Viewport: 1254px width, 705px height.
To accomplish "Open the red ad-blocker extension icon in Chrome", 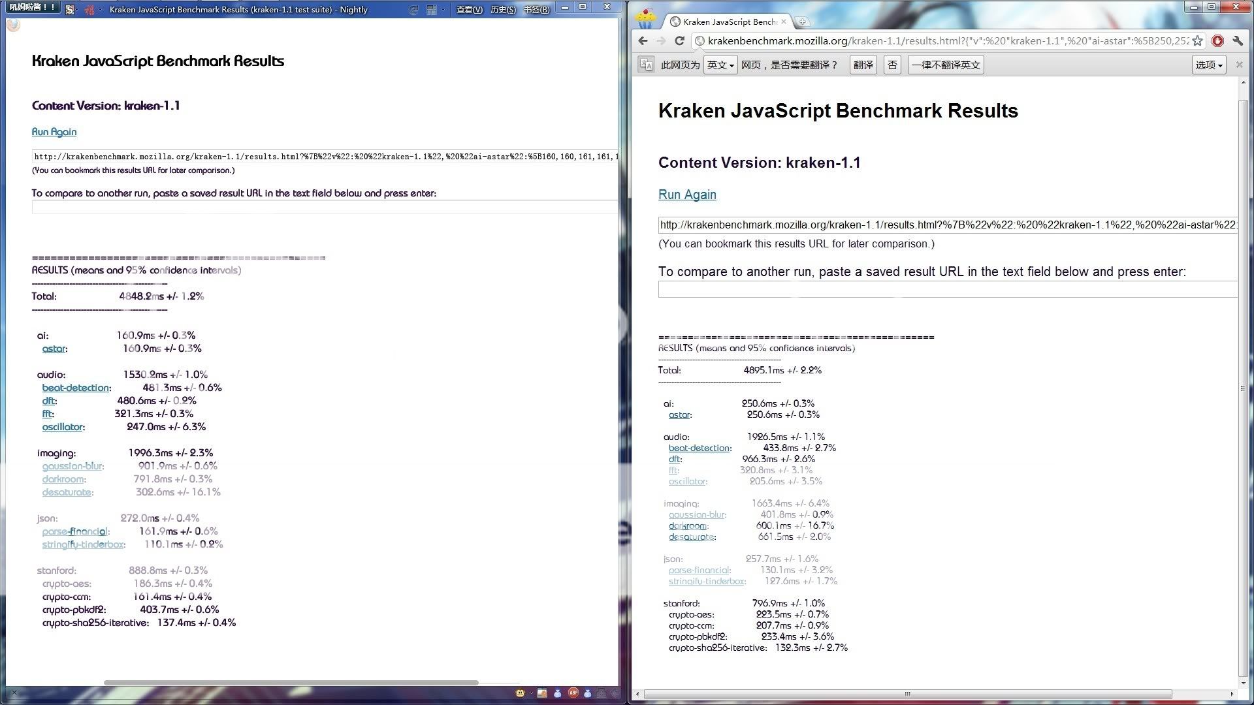I will pos(1217,40).
